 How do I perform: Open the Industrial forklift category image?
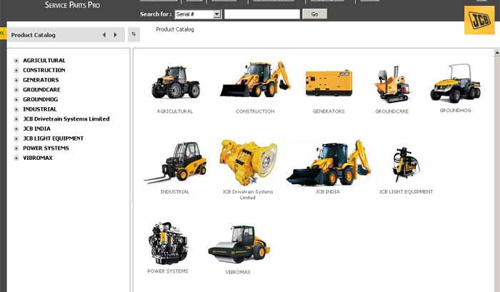click(175, 163)
